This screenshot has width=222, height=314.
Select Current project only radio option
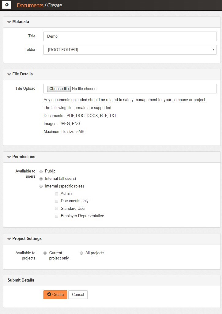click(x=45, y=253)
